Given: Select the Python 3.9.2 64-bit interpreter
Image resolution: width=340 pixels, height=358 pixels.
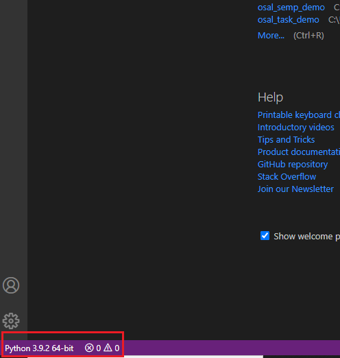Looking at the screenshot, I should [x=39, y=348].
